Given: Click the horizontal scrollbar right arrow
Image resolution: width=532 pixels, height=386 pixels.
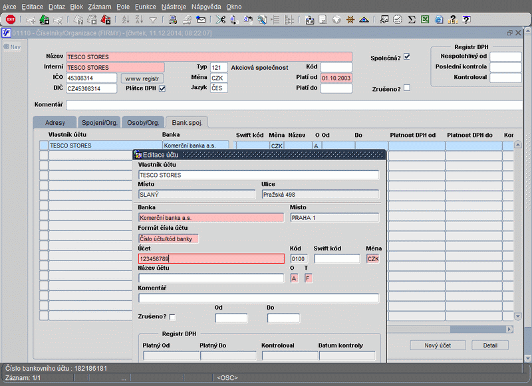Looking at the screenshot, I should click(x=509, y=329).
